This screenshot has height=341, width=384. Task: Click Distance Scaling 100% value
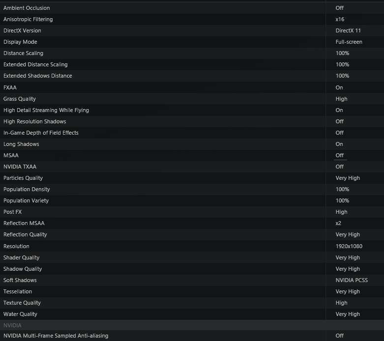coord(342,53)
